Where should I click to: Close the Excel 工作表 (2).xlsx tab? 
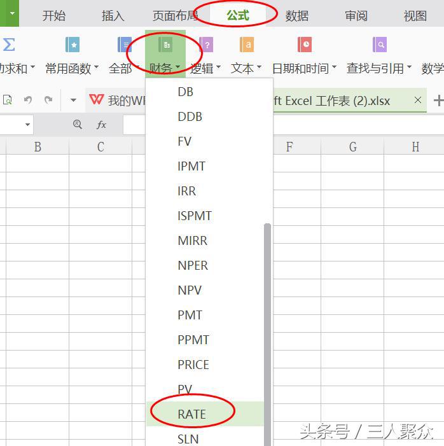coord(417,100)
